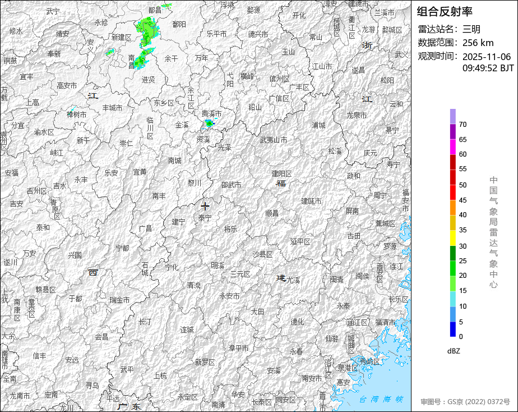This screenshot has width=518, height=412.
Task: Select the 瑞金市 map label
Action: click(119, 300)
